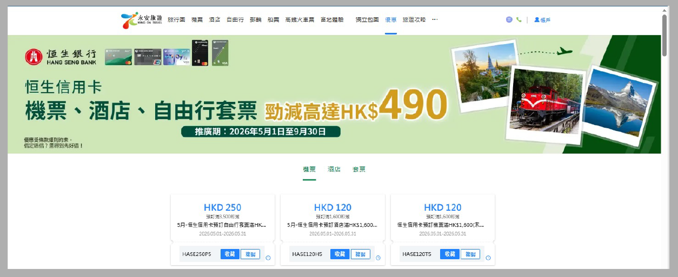
Task: Open info icon on HASE120H5 coupon
Action: (378, 258)
